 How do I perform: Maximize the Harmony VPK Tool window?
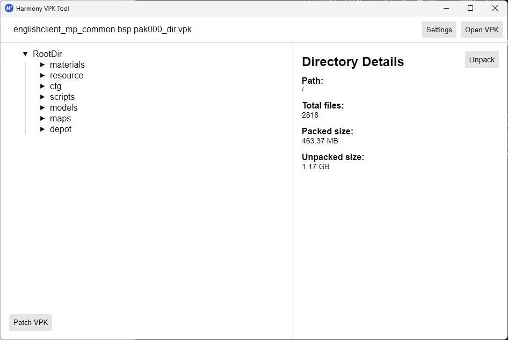(470, 8)
